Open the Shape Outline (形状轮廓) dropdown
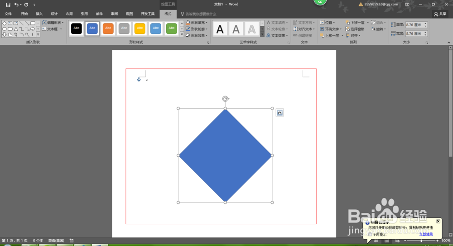The height and width of the screenshot is (246, 453). pyautogui.click(x=197, y=29)
